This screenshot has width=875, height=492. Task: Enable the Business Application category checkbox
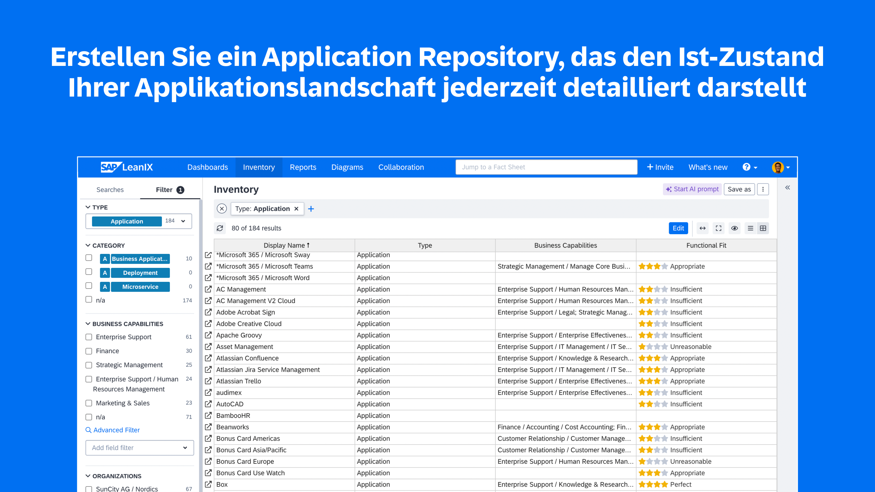point(89,258)
